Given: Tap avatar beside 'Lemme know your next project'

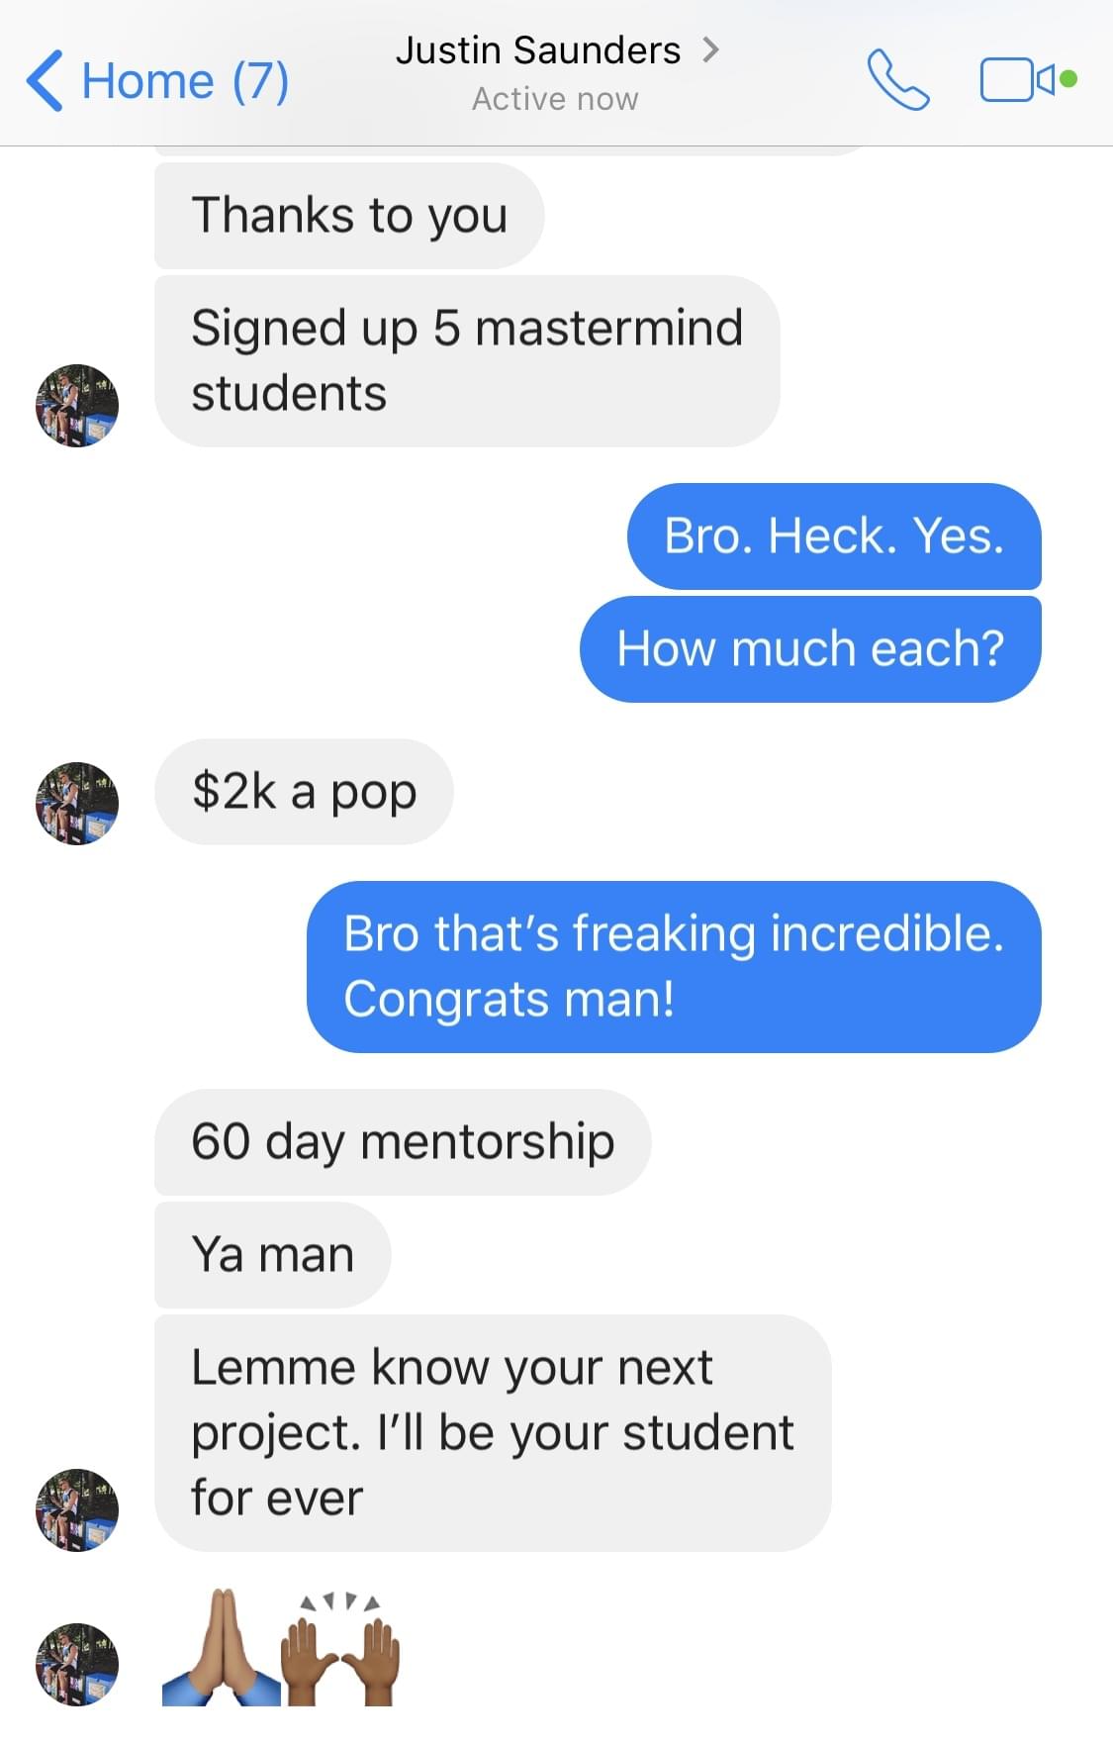Looking at the screenshot, I should [x=77, y=1509].
